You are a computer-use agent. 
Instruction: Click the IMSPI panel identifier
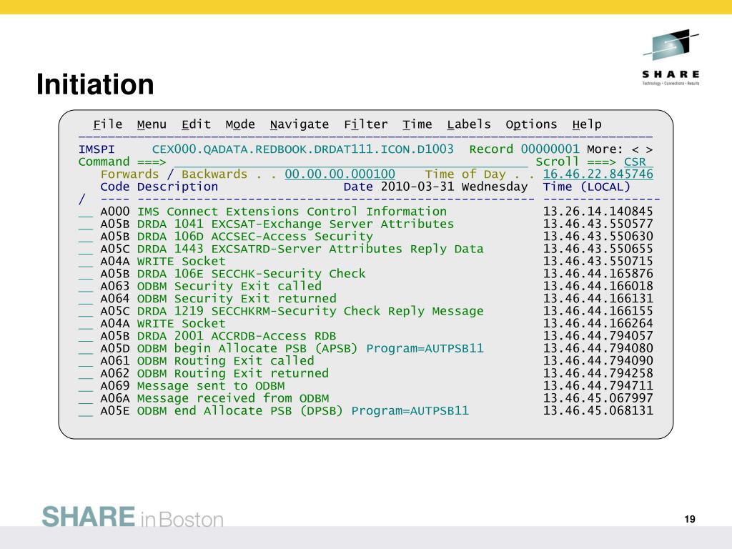tap(97, 149)
